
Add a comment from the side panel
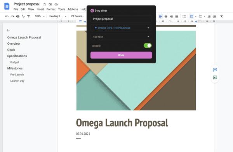(x=215, y=70)
